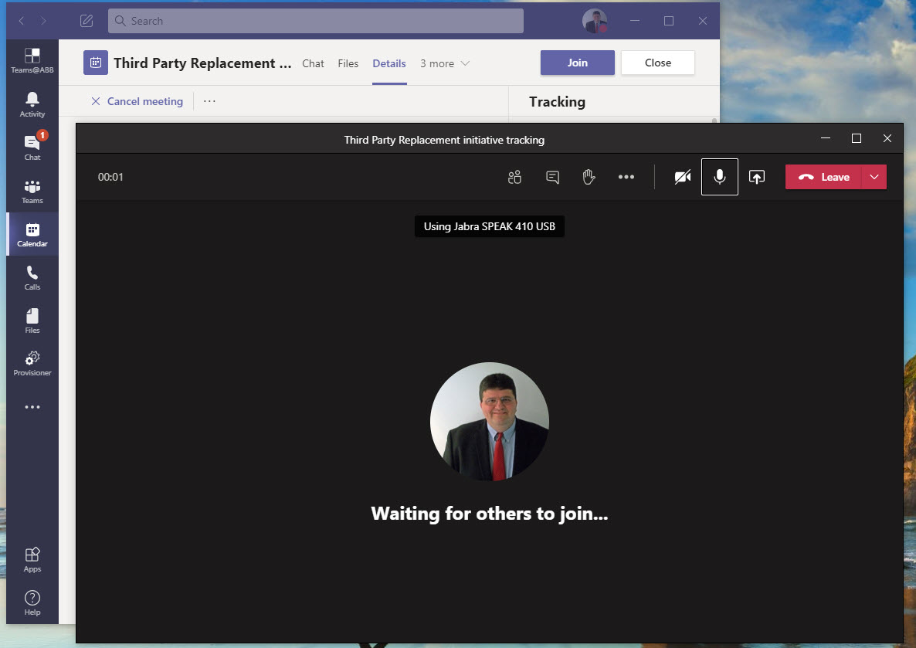Viewport: 916px width, 648px height.
Task: Switch to the meeting Chat tab
Action: coord(313,63)
